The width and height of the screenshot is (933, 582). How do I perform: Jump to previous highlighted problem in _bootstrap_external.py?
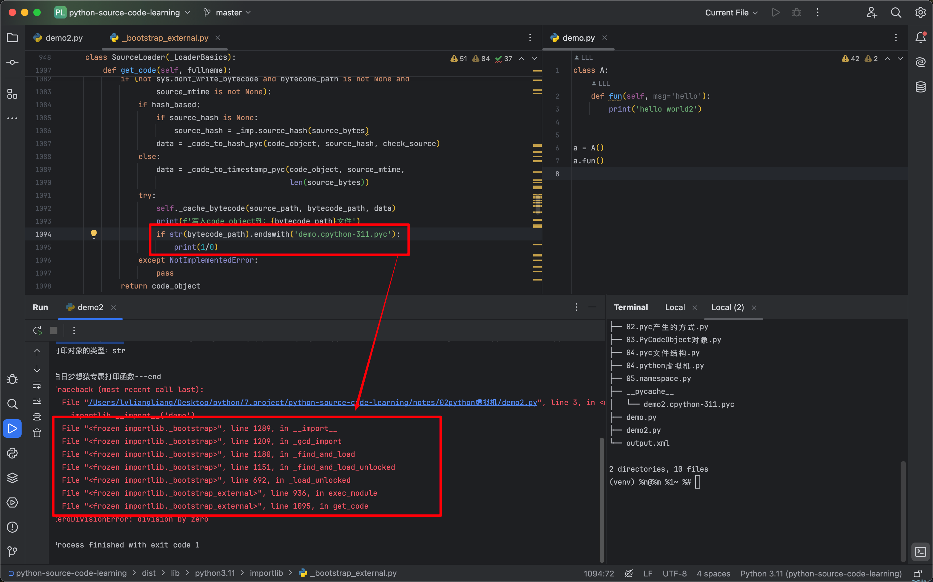[521, 59]
